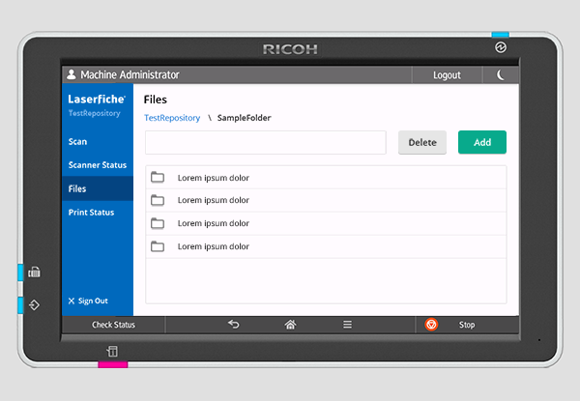Screen dimensions: 580x401
Task: Click the Machine Administrator user name
Action: coord(130,74)
